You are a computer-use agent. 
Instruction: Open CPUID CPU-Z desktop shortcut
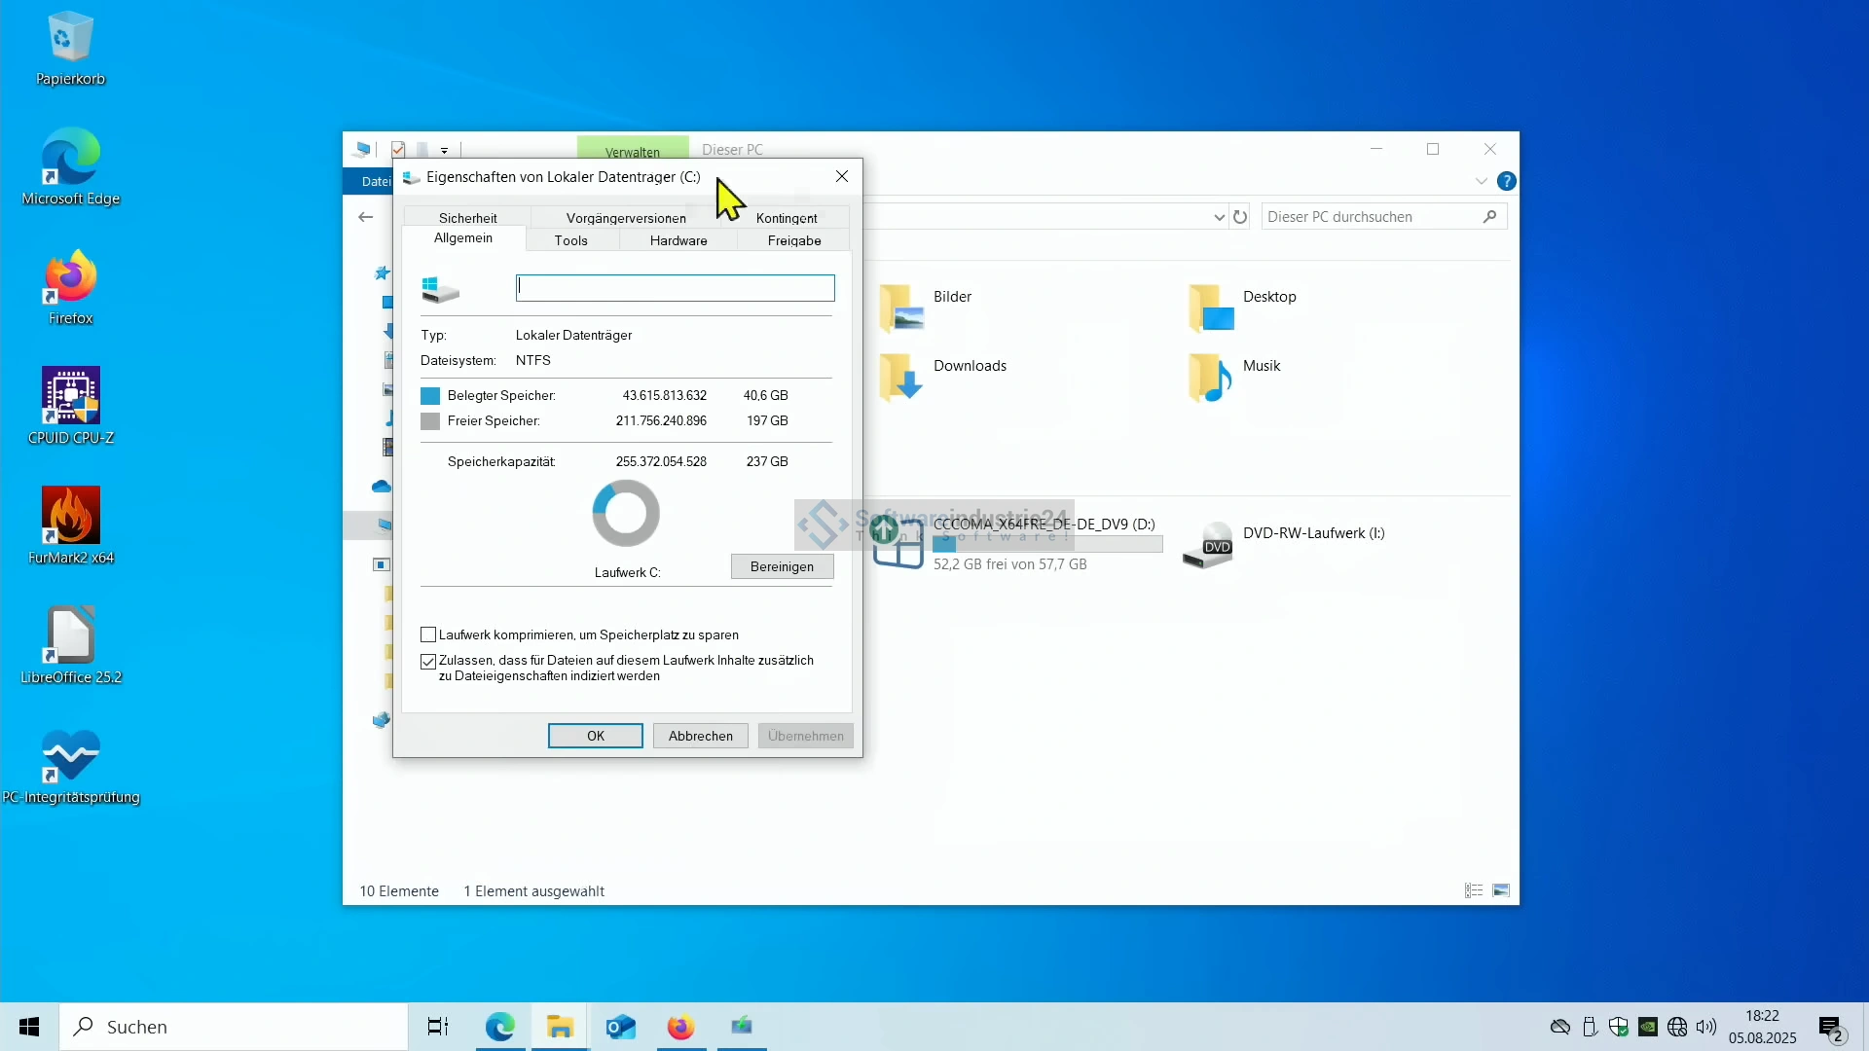pos(70,396)
